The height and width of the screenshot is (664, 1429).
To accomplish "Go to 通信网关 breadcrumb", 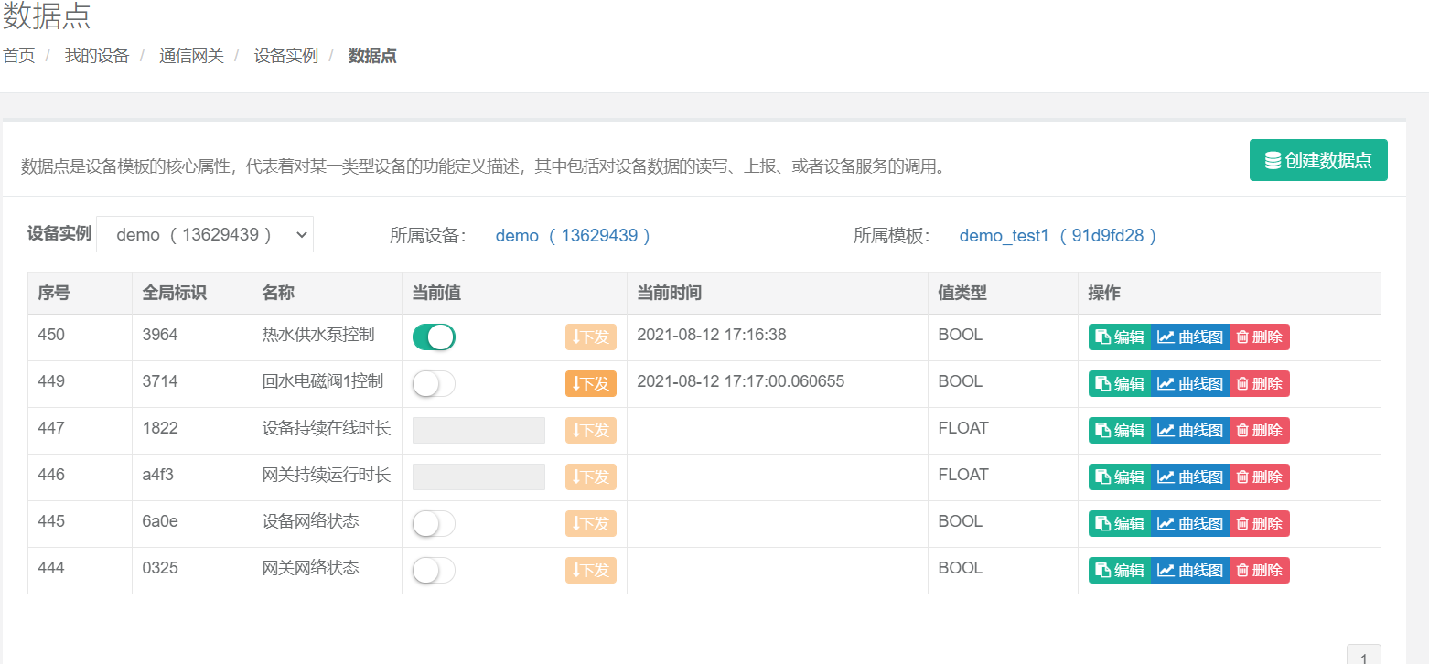I will point(191,56).
